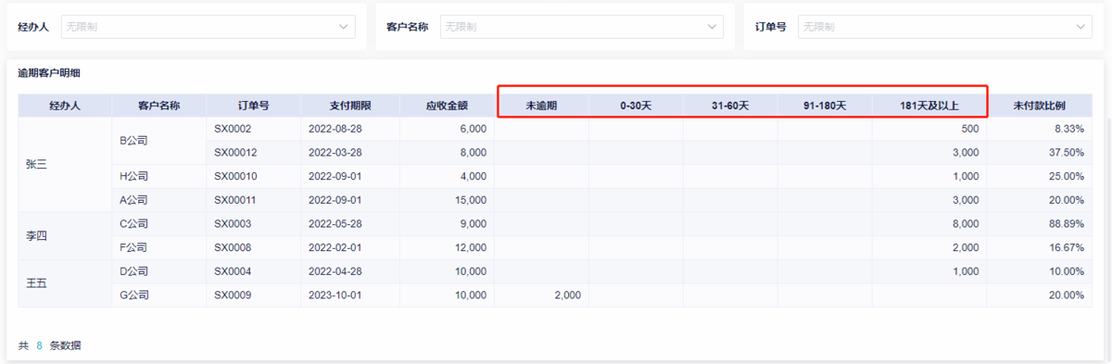Click receivable amount 12,000
The width and height of the screenshot is (1112, 364).
[x=470, y=247]
